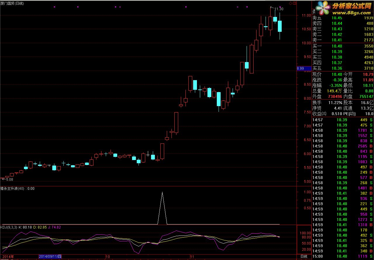The image size is (374, 260).
Task: Click the 外盘 value 738496
Action: (335, 96)
